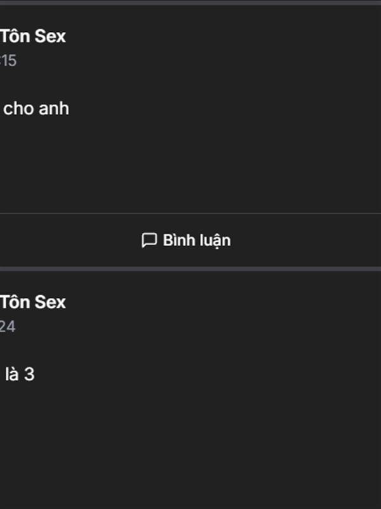Screen dimensions: 381x509
Task: Click empty header area right of first author name
Action: [x=222, y=36]
